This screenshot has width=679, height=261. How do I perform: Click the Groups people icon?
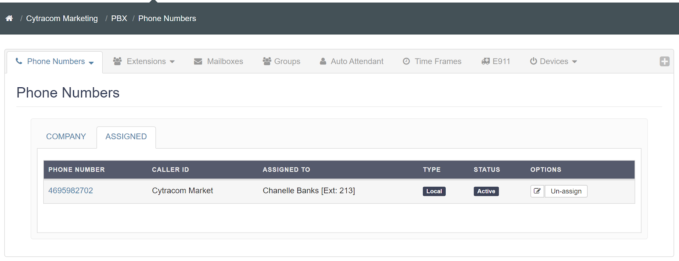click(x=267, y=61)
